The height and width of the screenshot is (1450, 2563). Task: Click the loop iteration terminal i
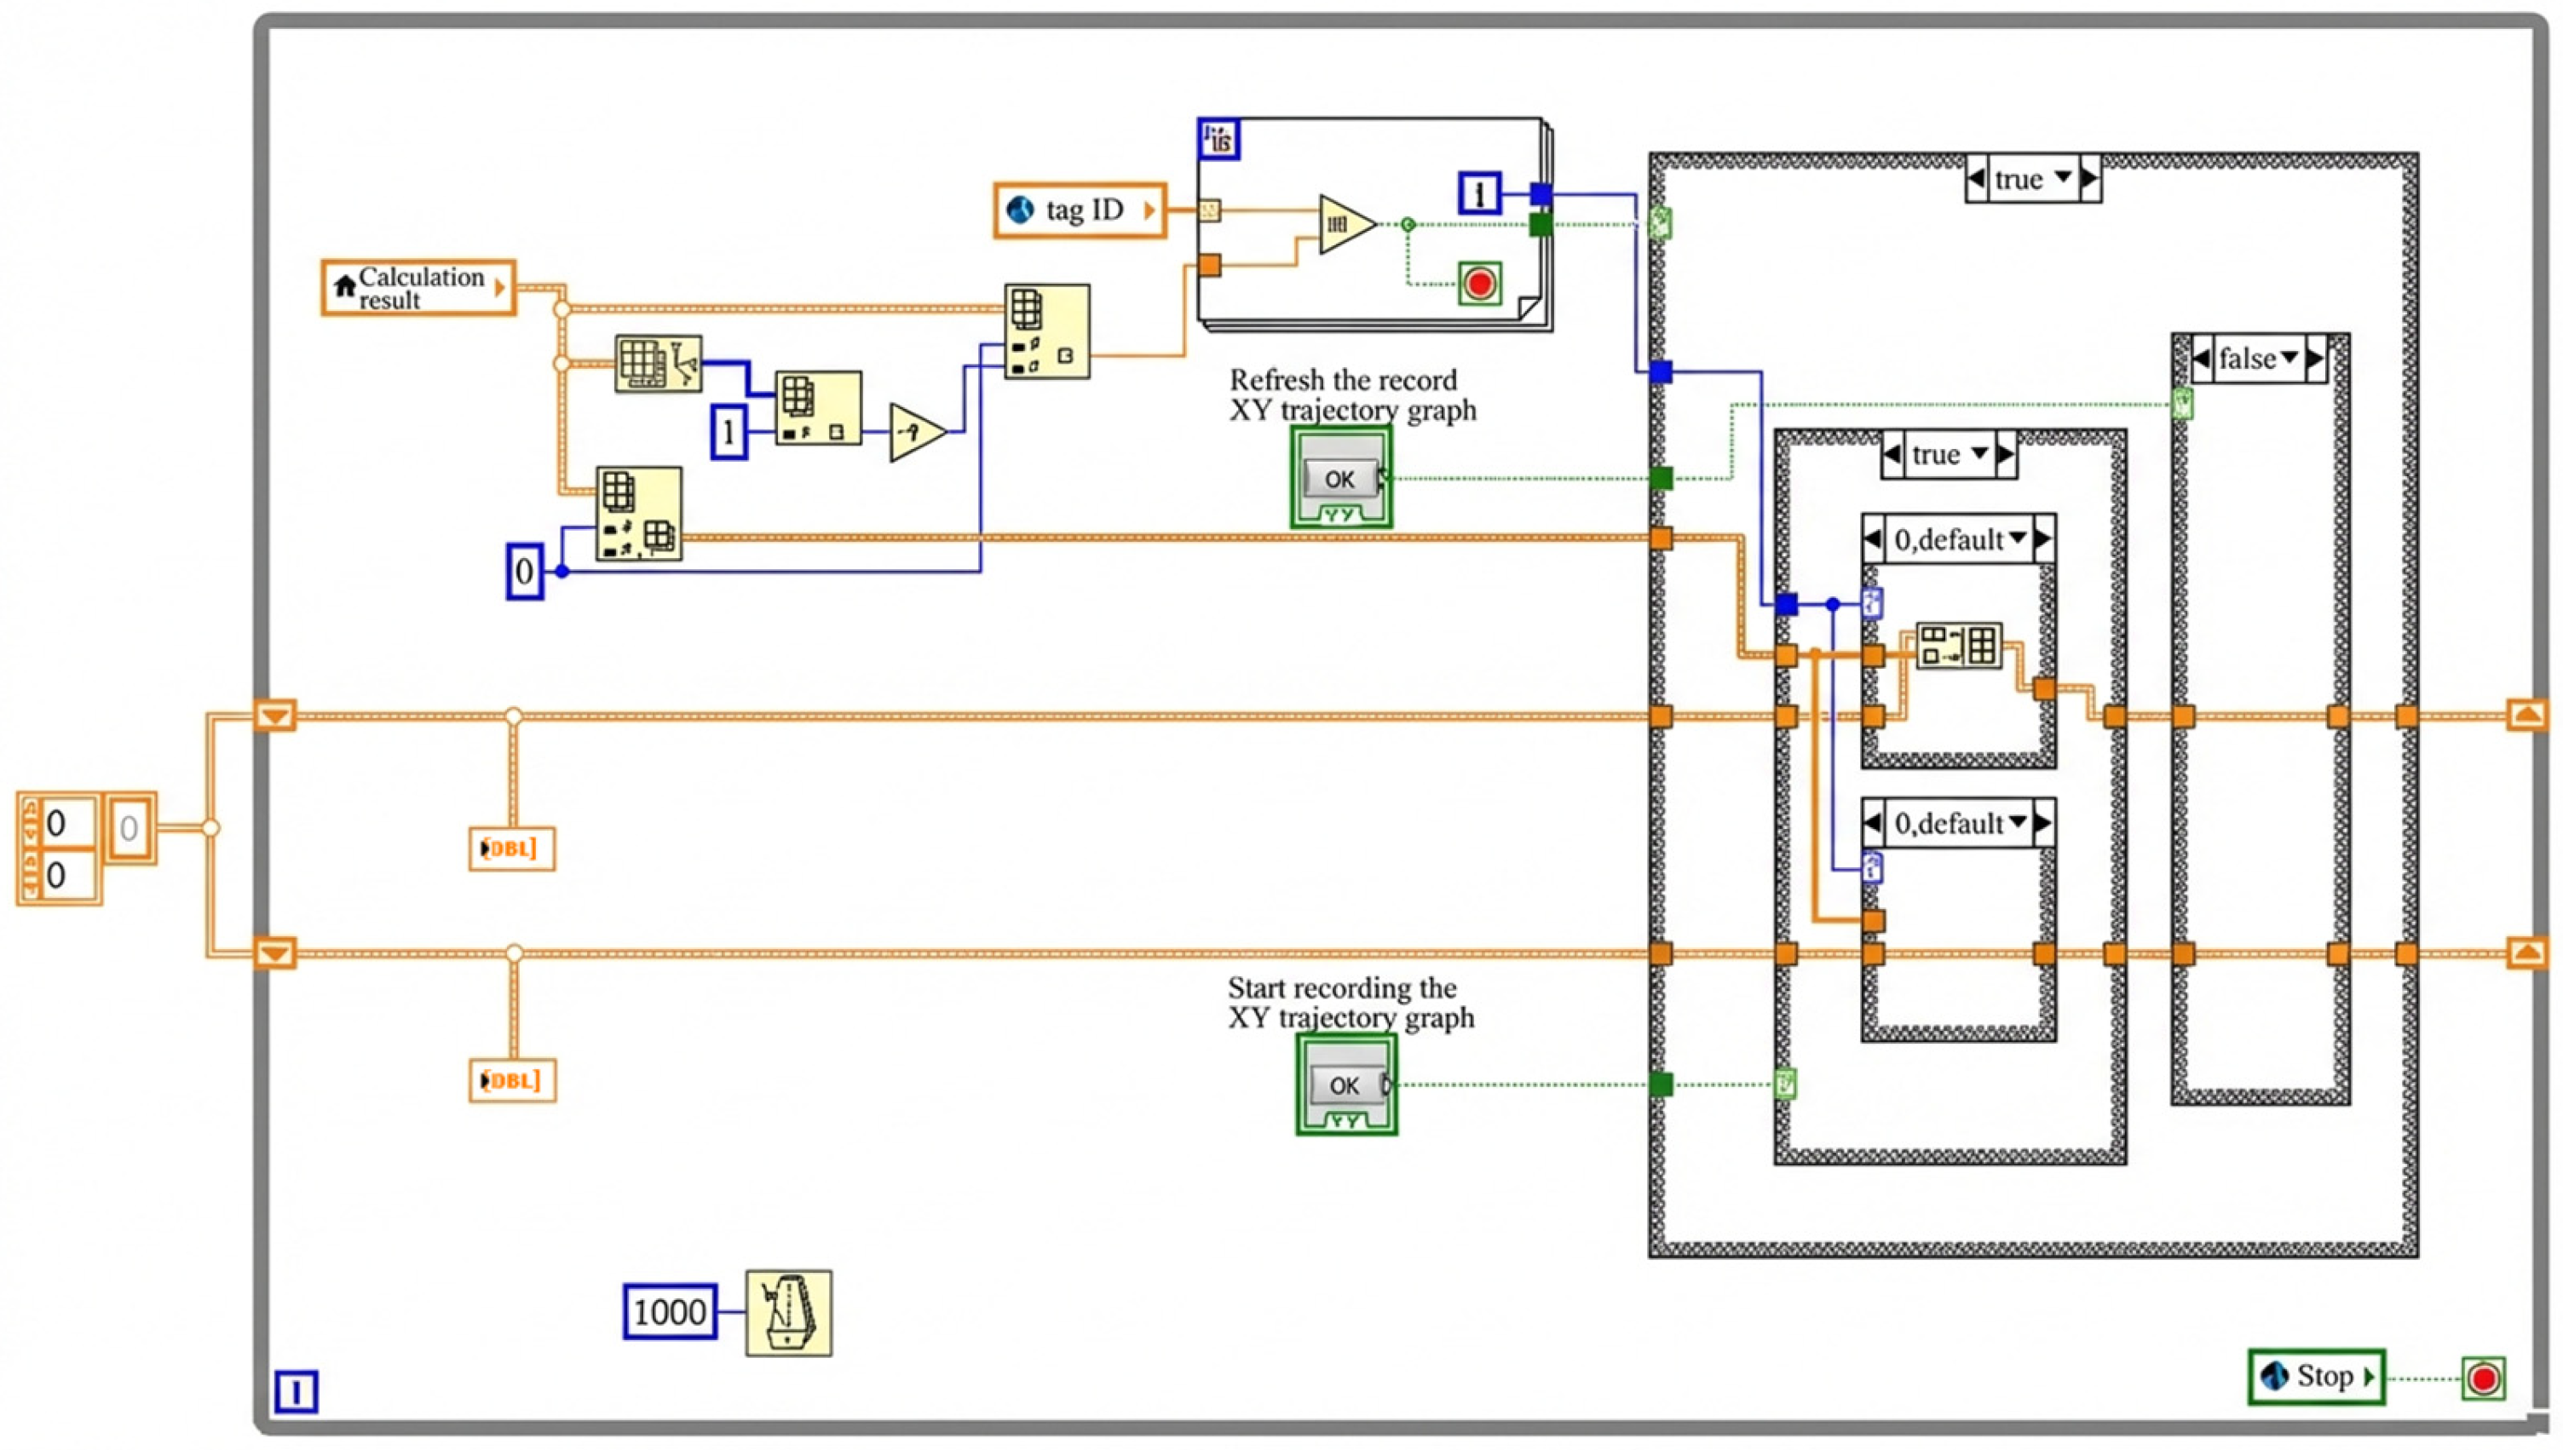(x=296, y=1391)
